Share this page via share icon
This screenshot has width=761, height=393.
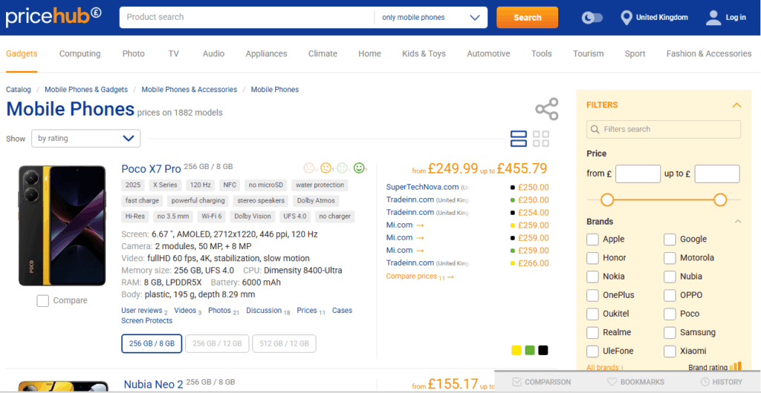(547, 109)
